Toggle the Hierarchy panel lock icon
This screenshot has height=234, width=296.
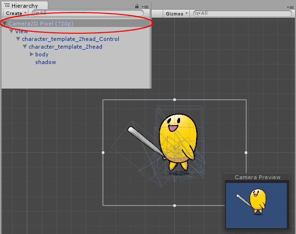137,6
